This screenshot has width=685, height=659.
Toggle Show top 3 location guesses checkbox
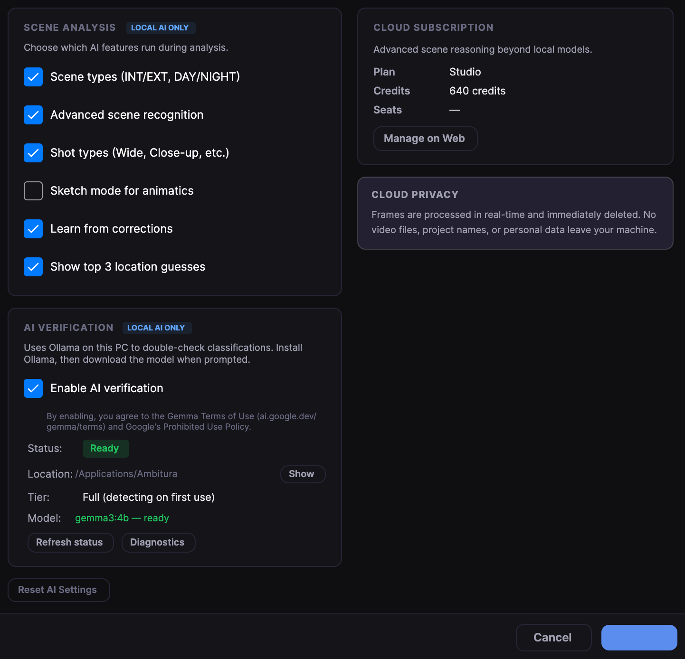click(33, 267)
